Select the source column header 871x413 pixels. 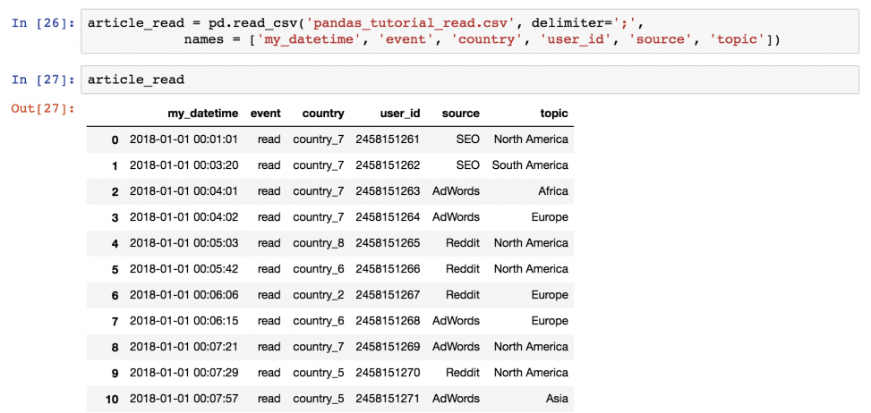(460, 114)
